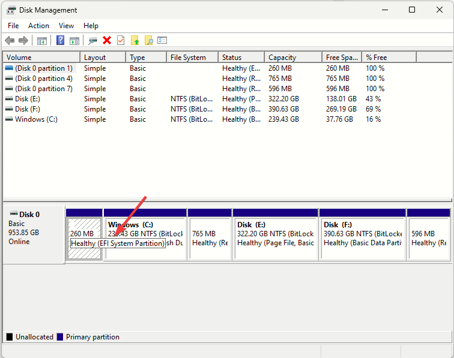Click the 37.76 GB free space cell
Viewport: 454px width, 358px height.
339,119
